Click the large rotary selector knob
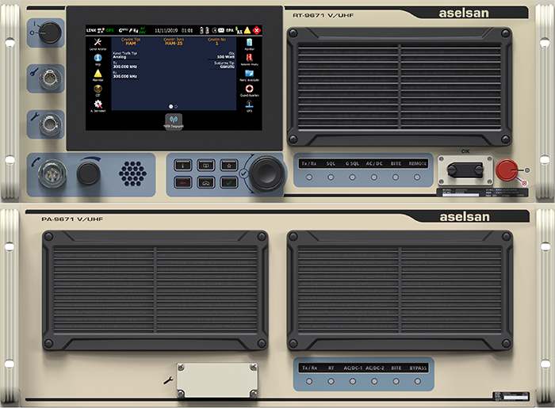Image resolution: width=555 pixels, height=408 pixels. (267, 174)
